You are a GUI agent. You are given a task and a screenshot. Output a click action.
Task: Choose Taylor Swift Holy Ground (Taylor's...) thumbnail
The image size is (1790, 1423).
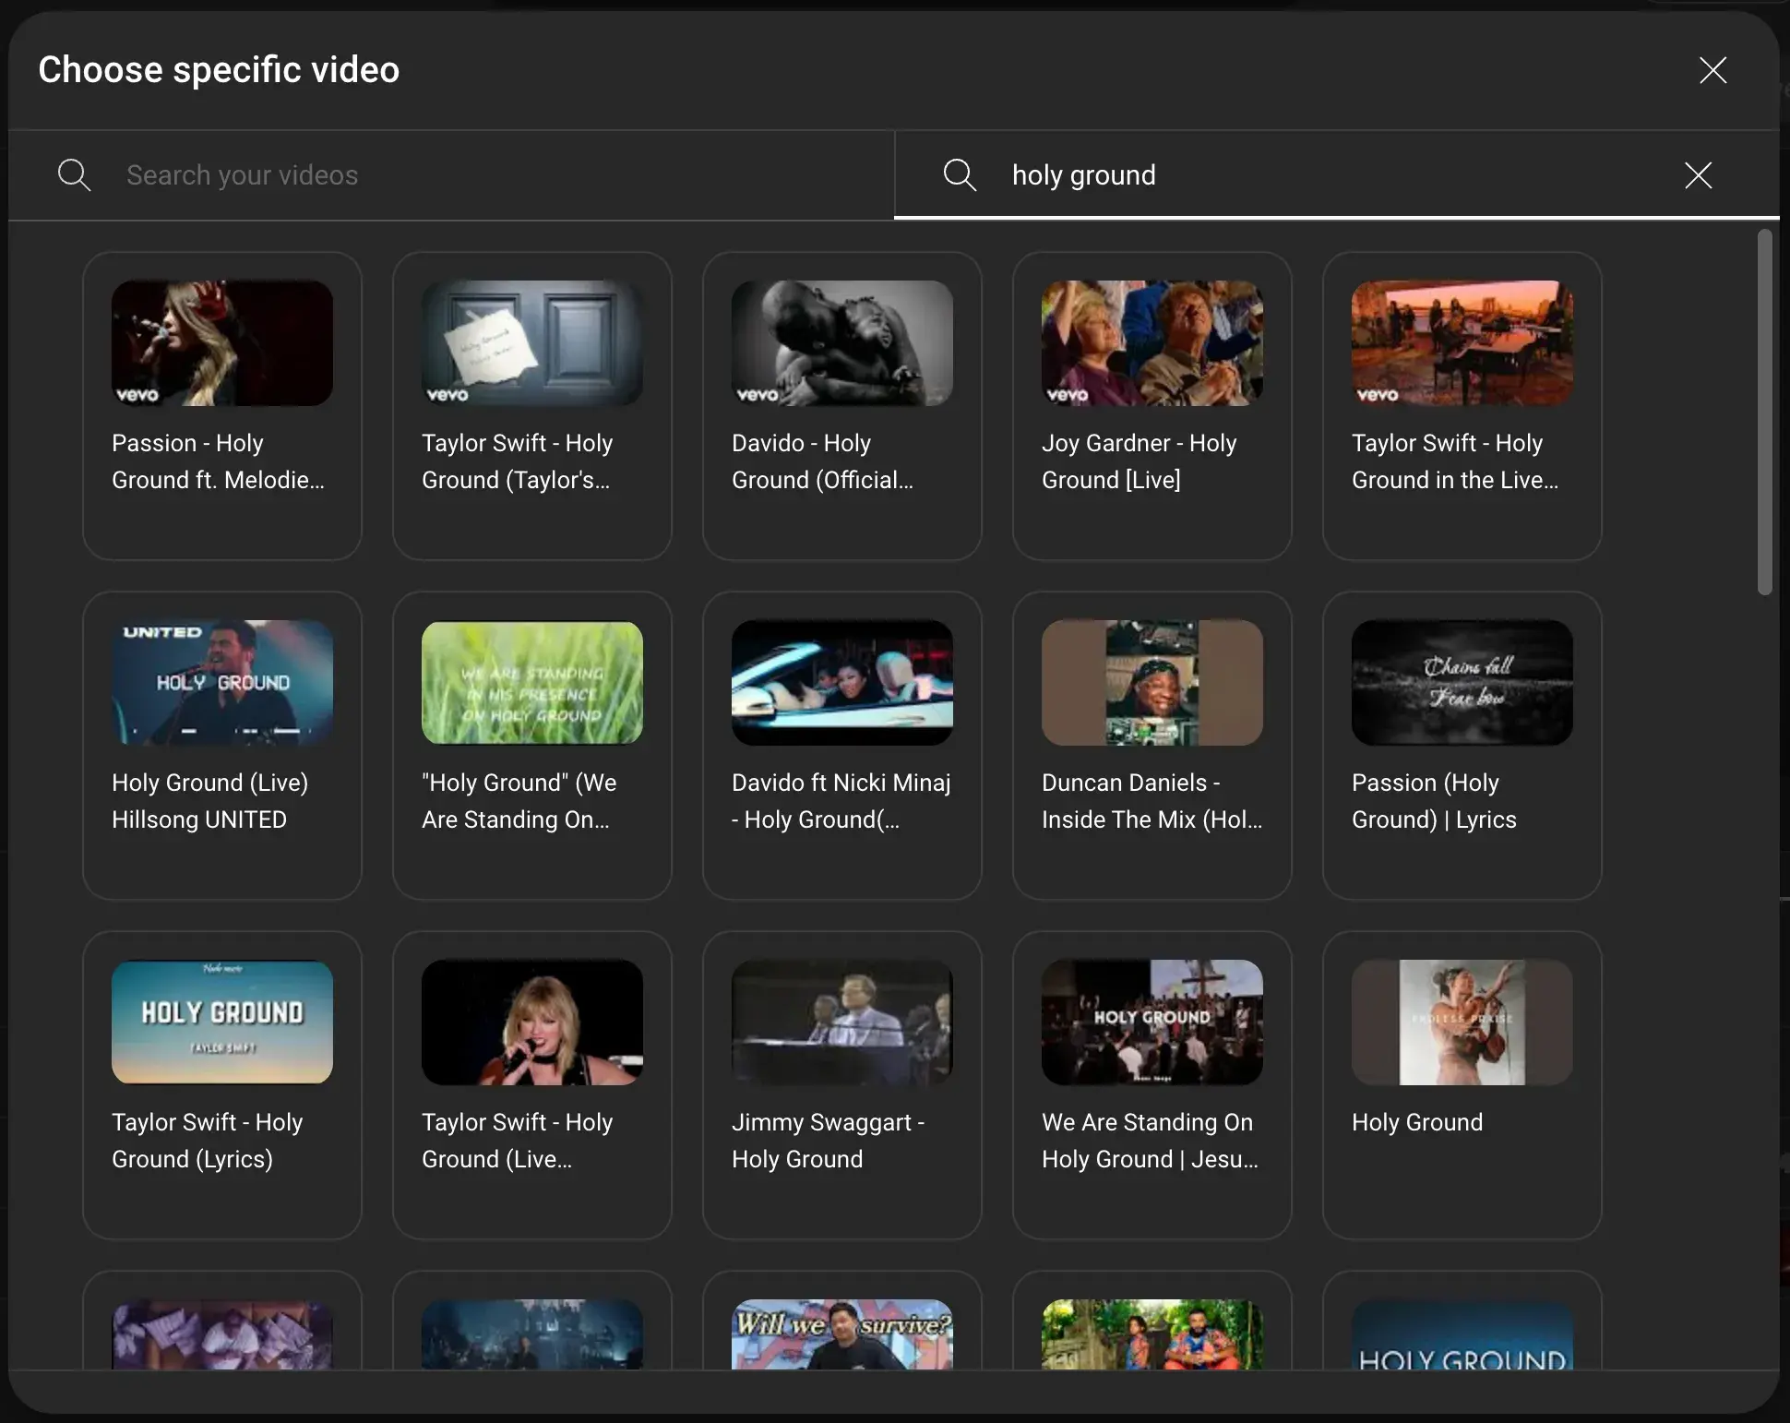pos(532,343)
